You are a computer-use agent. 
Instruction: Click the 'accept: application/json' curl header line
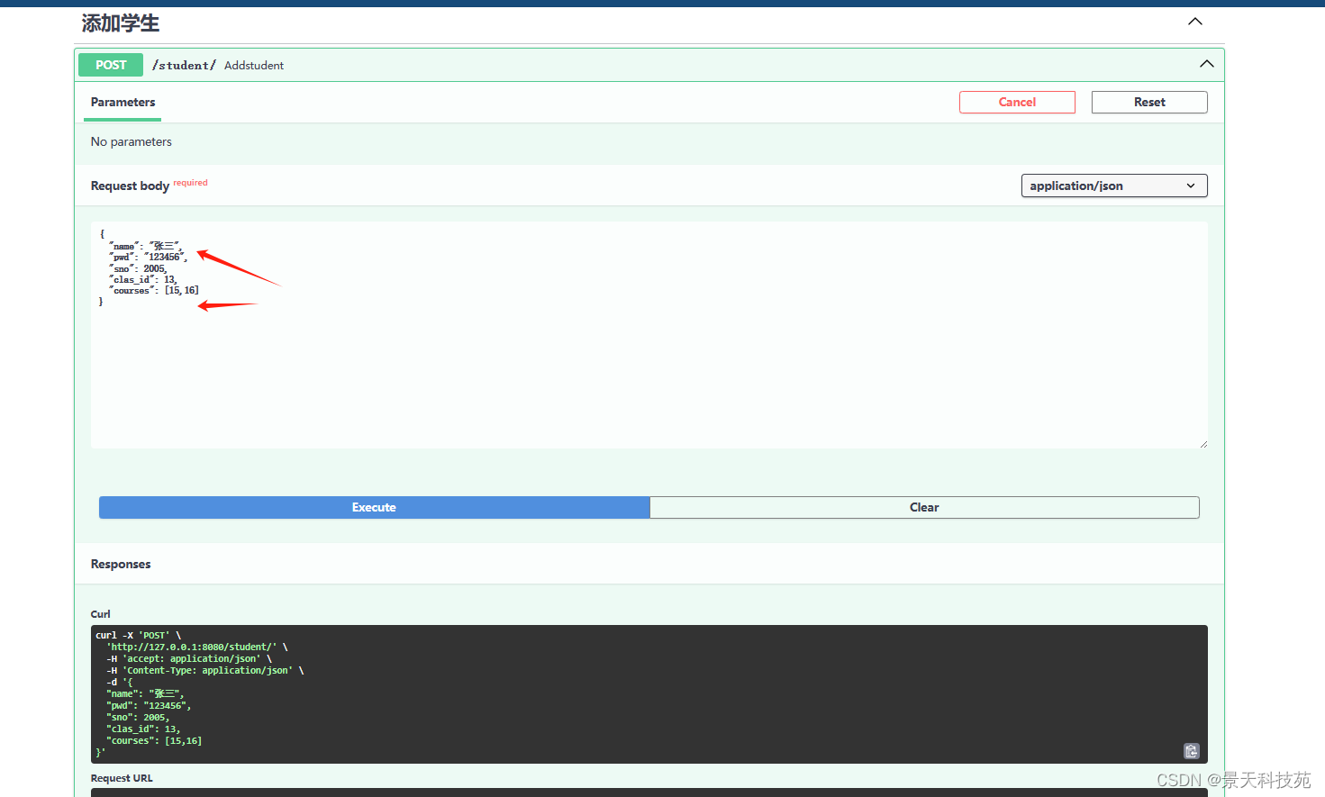pos(191,658)
